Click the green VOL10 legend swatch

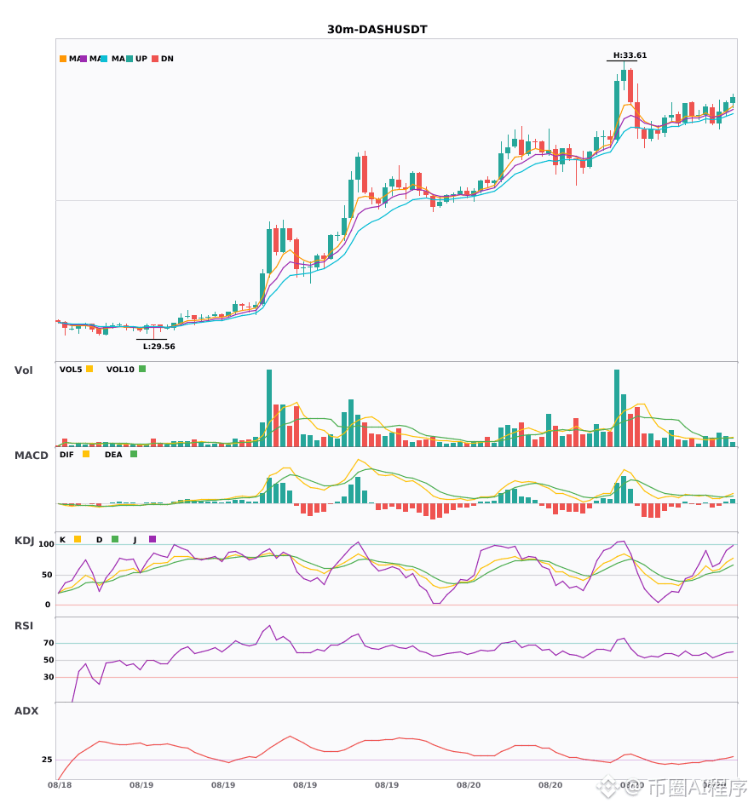142,369
